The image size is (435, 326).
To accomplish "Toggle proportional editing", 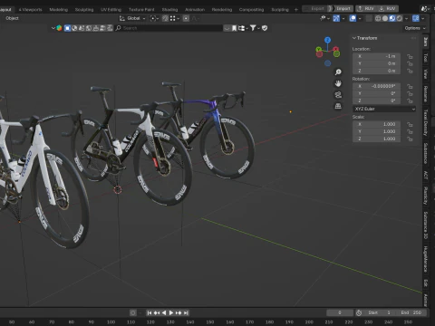I will pyautogui.click(x=186, y=18).
